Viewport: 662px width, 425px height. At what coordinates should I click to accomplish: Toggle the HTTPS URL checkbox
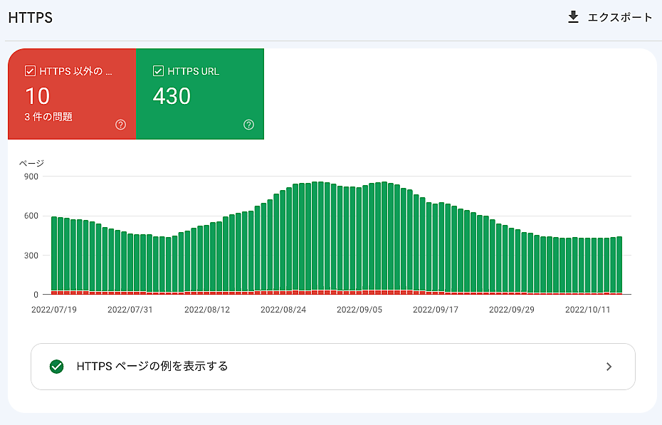[x=158, y=71]
